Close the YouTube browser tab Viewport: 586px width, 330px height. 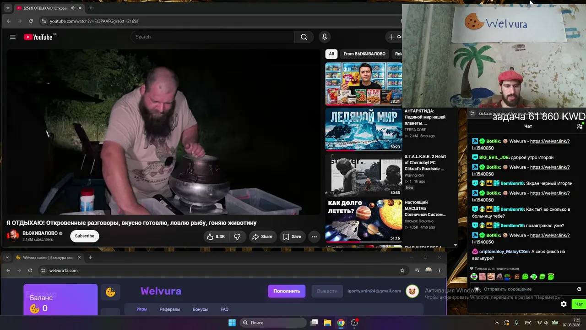80,8
